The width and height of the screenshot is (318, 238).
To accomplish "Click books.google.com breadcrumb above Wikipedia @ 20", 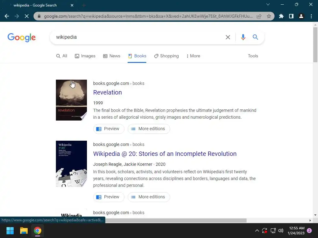I will (x=119, y=144).
